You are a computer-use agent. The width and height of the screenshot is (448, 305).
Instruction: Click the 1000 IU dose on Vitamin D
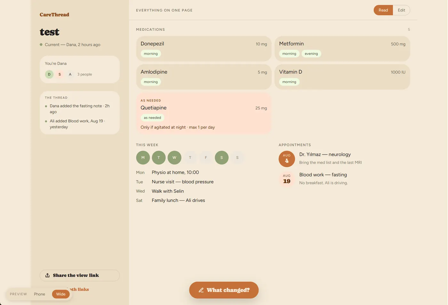tap(398, 72)
